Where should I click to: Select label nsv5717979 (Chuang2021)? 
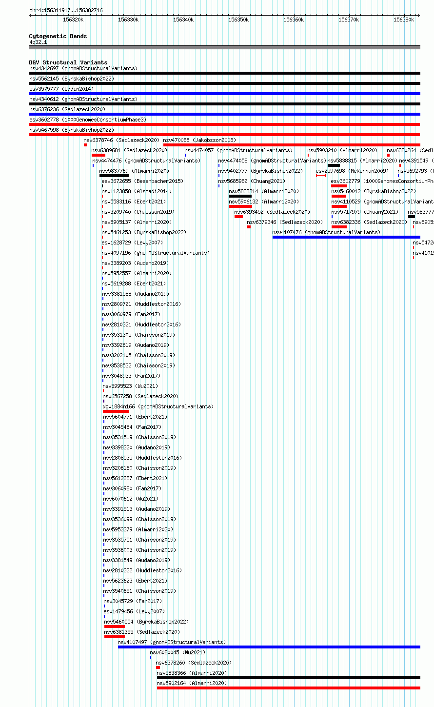(x=365, y=212)
